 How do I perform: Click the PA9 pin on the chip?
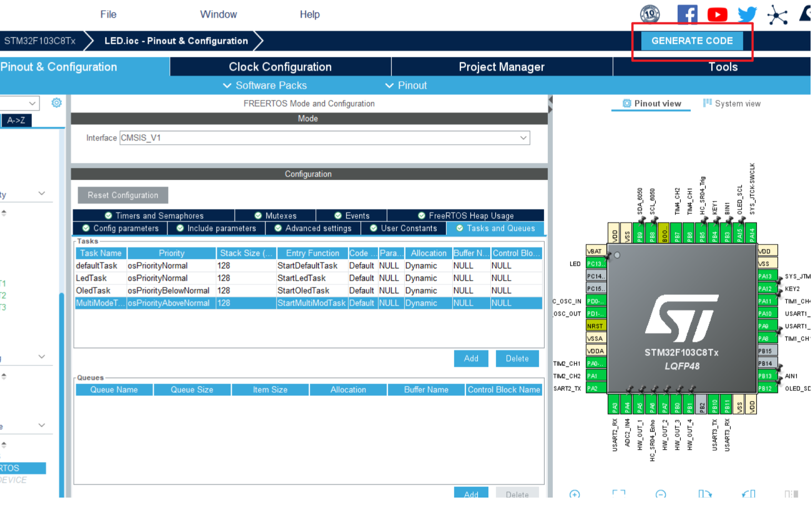coord(767,326)
